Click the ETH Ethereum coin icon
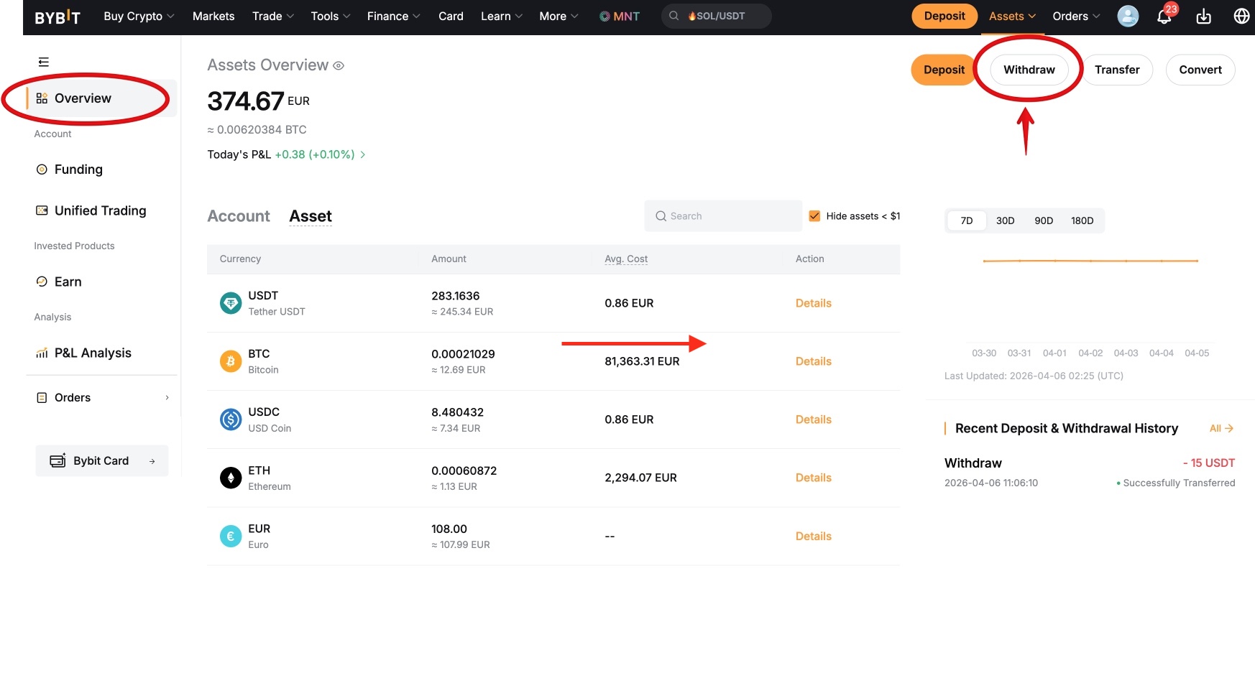Image resolution: width=1255 pixels, height=673 pixels. pyautogui.click(x=231, y=478)
